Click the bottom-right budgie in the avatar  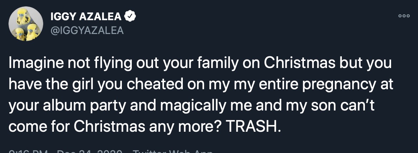pyautogui.click(x=32, y=32)
